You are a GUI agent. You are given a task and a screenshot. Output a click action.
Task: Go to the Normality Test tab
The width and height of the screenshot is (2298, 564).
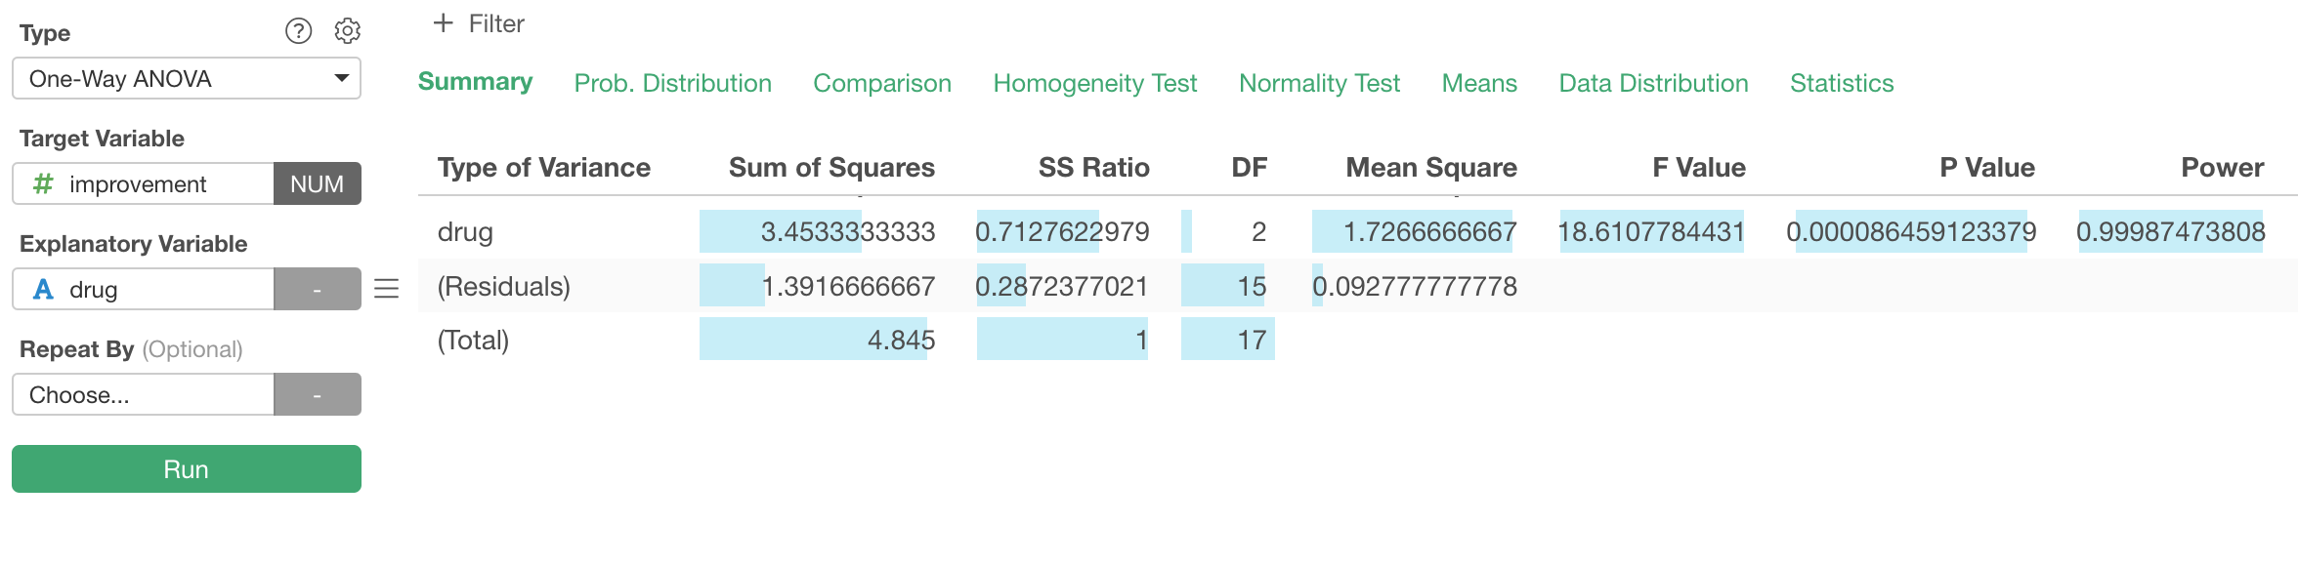click(x=1319, y=83)
